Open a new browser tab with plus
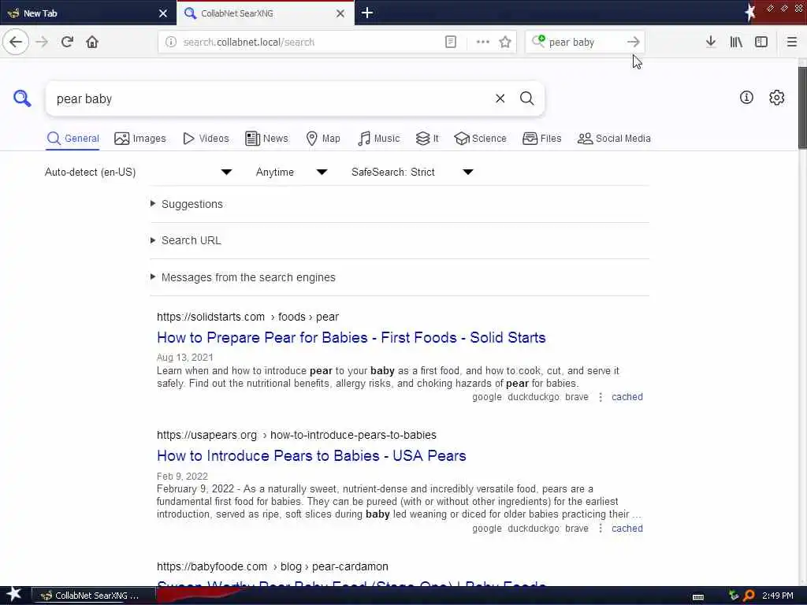This screenshot has height=605, width=807. (x=367, y=13)
